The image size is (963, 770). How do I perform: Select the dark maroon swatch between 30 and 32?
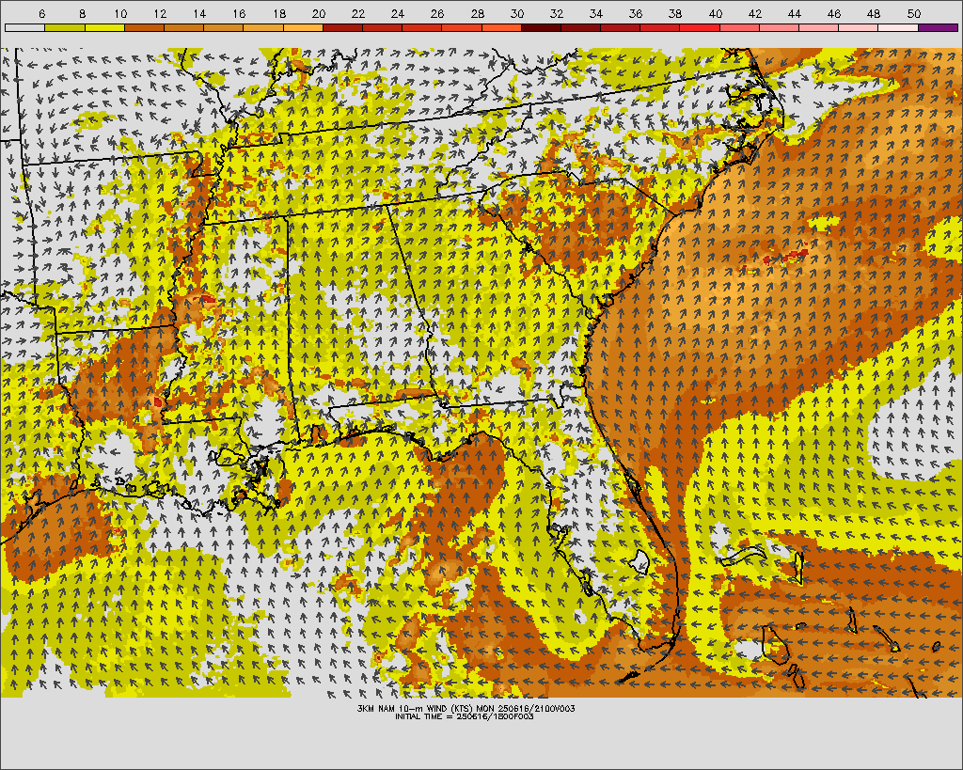(541, 27)
